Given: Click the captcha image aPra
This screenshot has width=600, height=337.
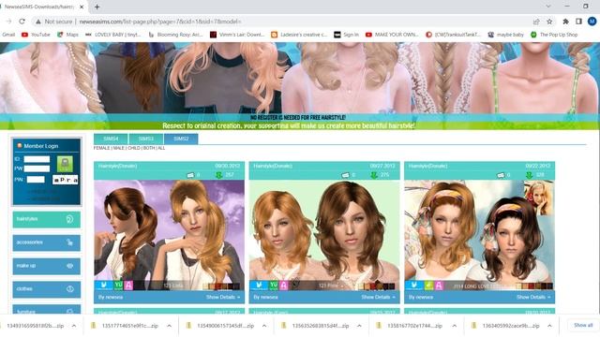Looking at the screenshot, I should point(66,180).
